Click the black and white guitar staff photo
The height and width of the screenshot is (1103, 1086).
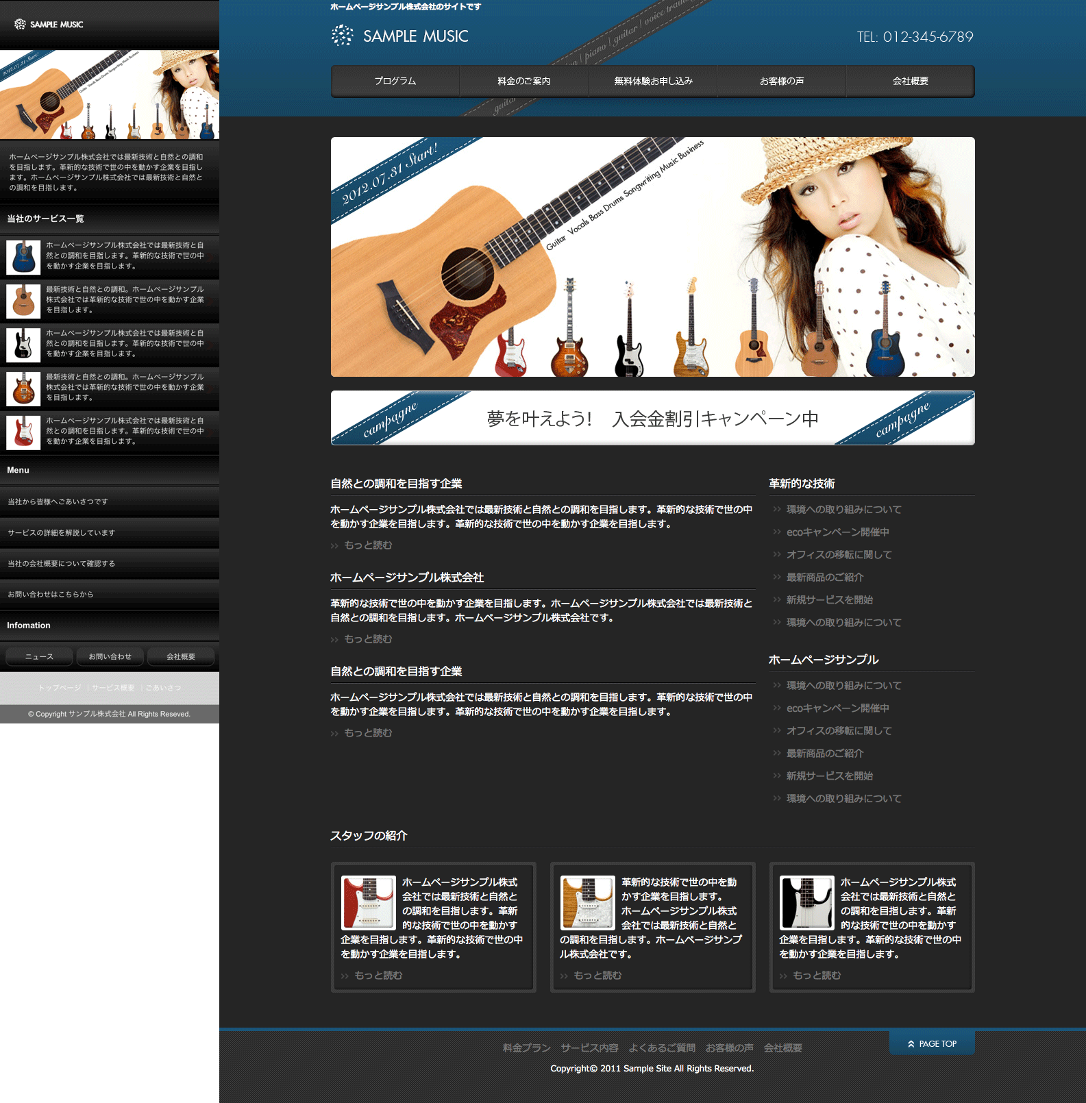click(807, 902)
